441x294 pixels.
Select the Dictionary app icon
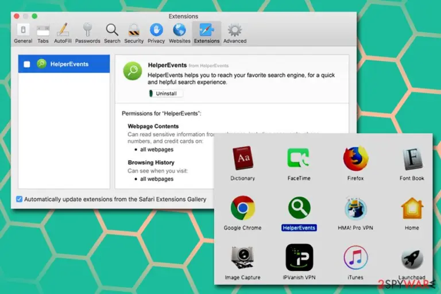click(242, 158)
